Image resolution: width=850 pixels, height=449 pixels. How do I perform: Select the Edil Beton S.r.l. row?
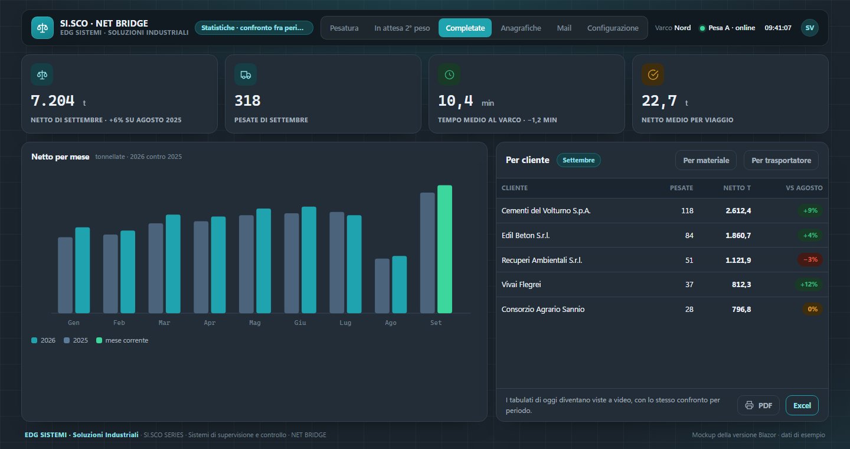[662, 236]
